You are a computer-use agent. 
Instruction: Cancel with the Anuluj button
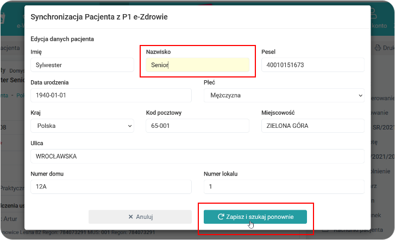click(140, 217)
